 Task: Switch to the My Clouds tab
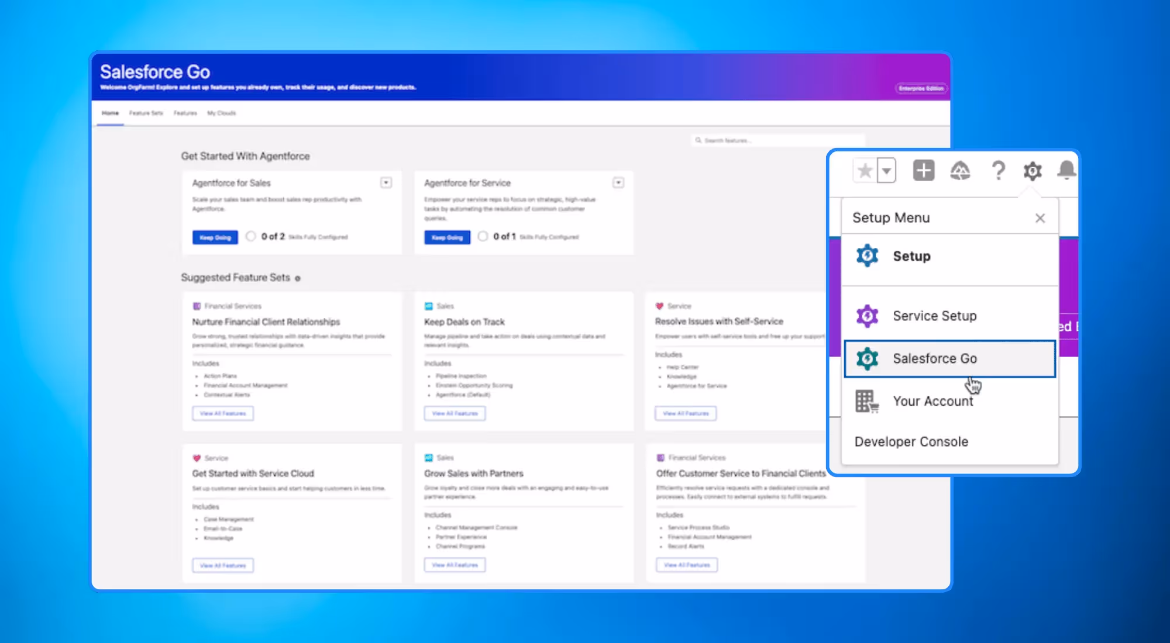[x=221, y=113]
